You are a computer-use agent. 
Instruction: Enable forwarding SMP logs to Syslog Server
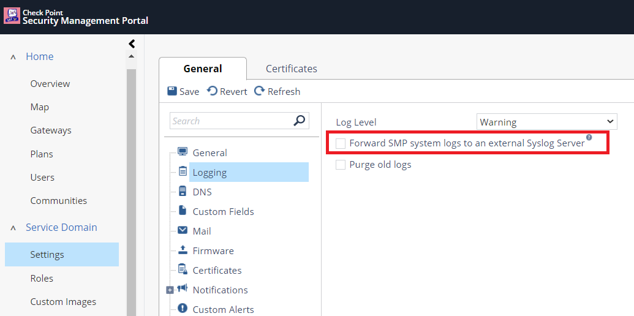[341, 143]
